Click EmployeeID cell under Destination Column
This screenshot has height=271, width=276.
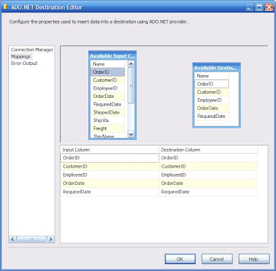point(208,175)
